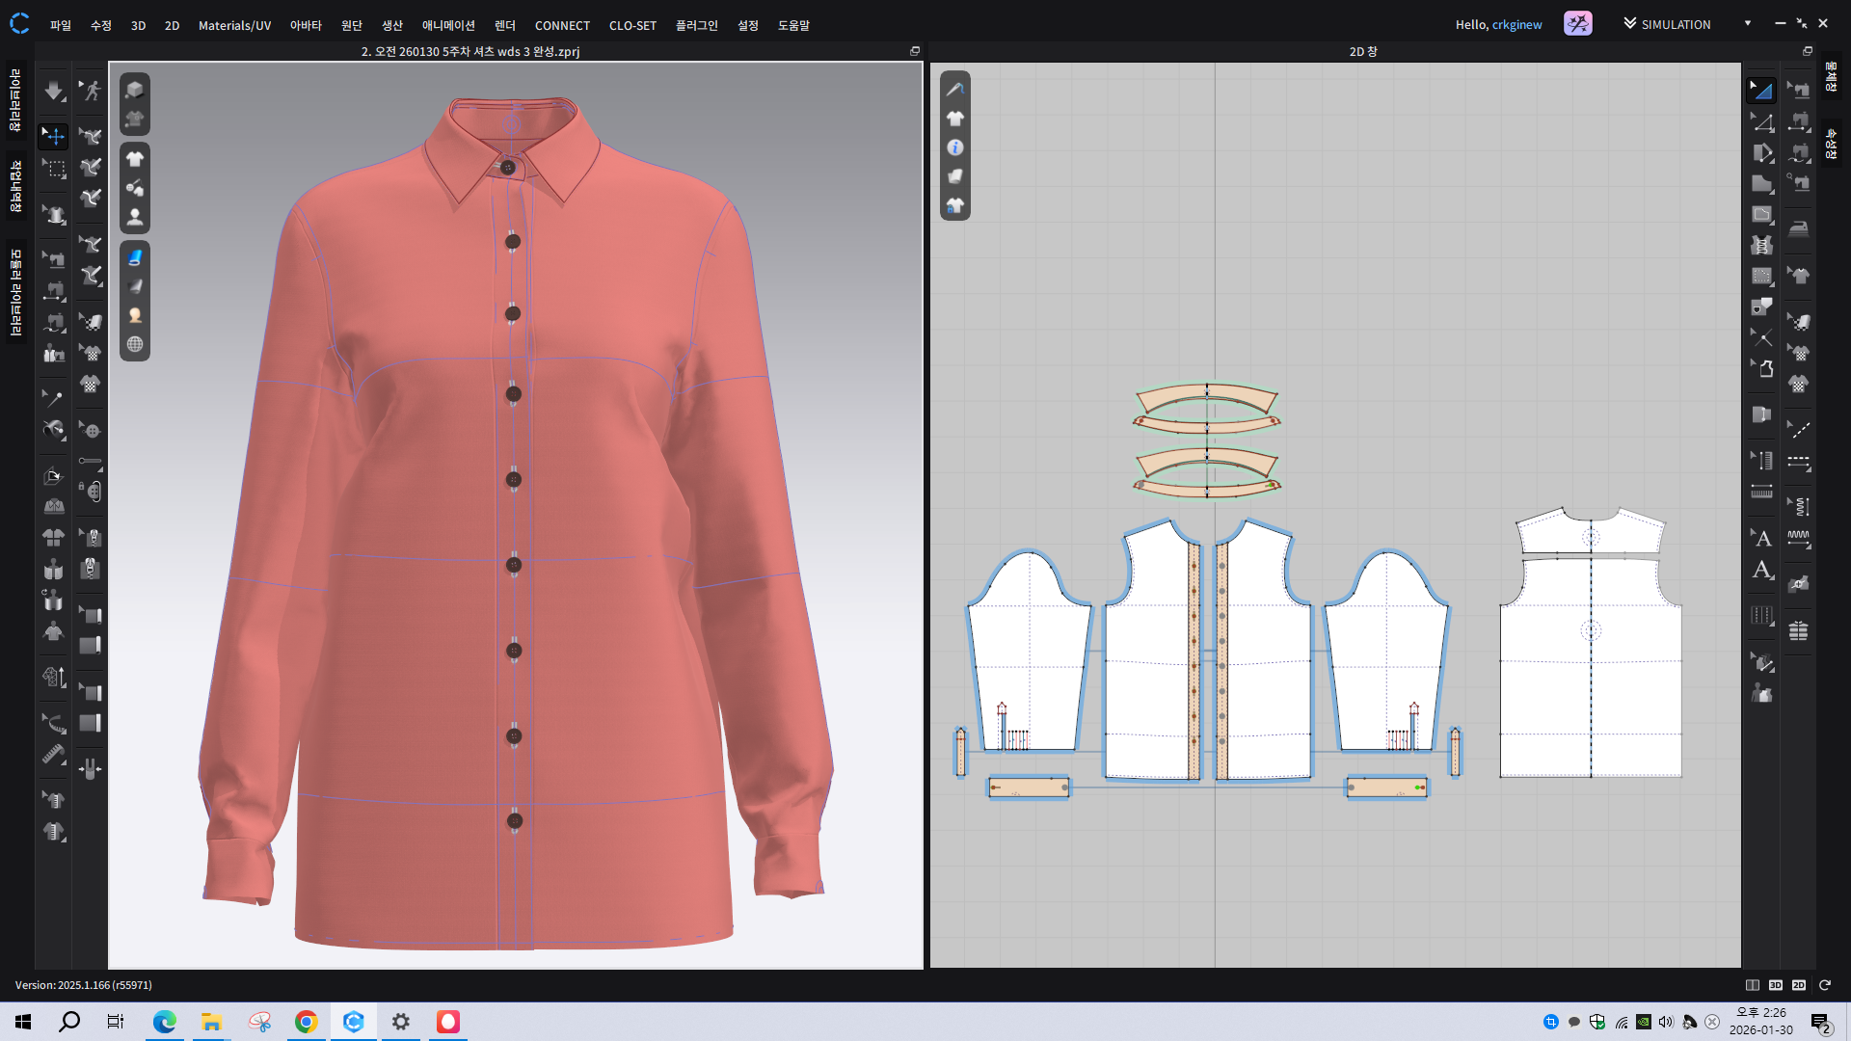Select the Select/Move tool in 3D toolbar
Viewport: 1851px width, 1041px height.
click(x=54, y=136)
